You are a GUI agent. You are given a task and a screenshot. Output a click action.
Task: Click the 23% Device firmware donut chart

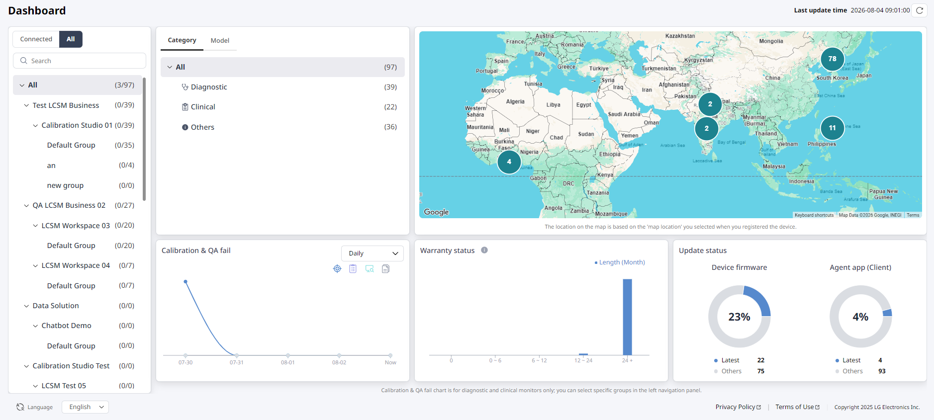point(739,317)
